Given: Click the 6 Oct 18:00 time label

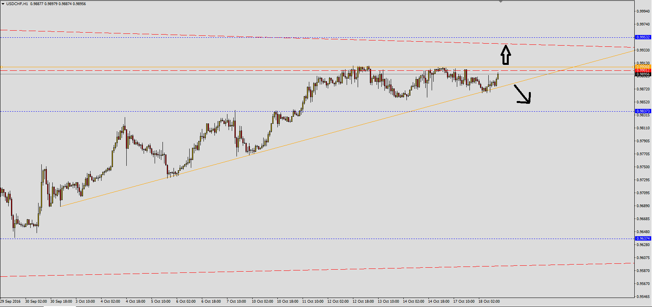Looking at the screenshot, I should [211, 301].
